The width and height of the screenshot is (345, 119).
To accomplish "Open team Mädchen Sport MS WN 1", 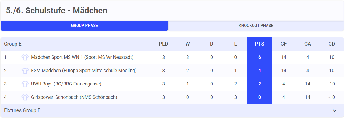I will click(82, 57).
